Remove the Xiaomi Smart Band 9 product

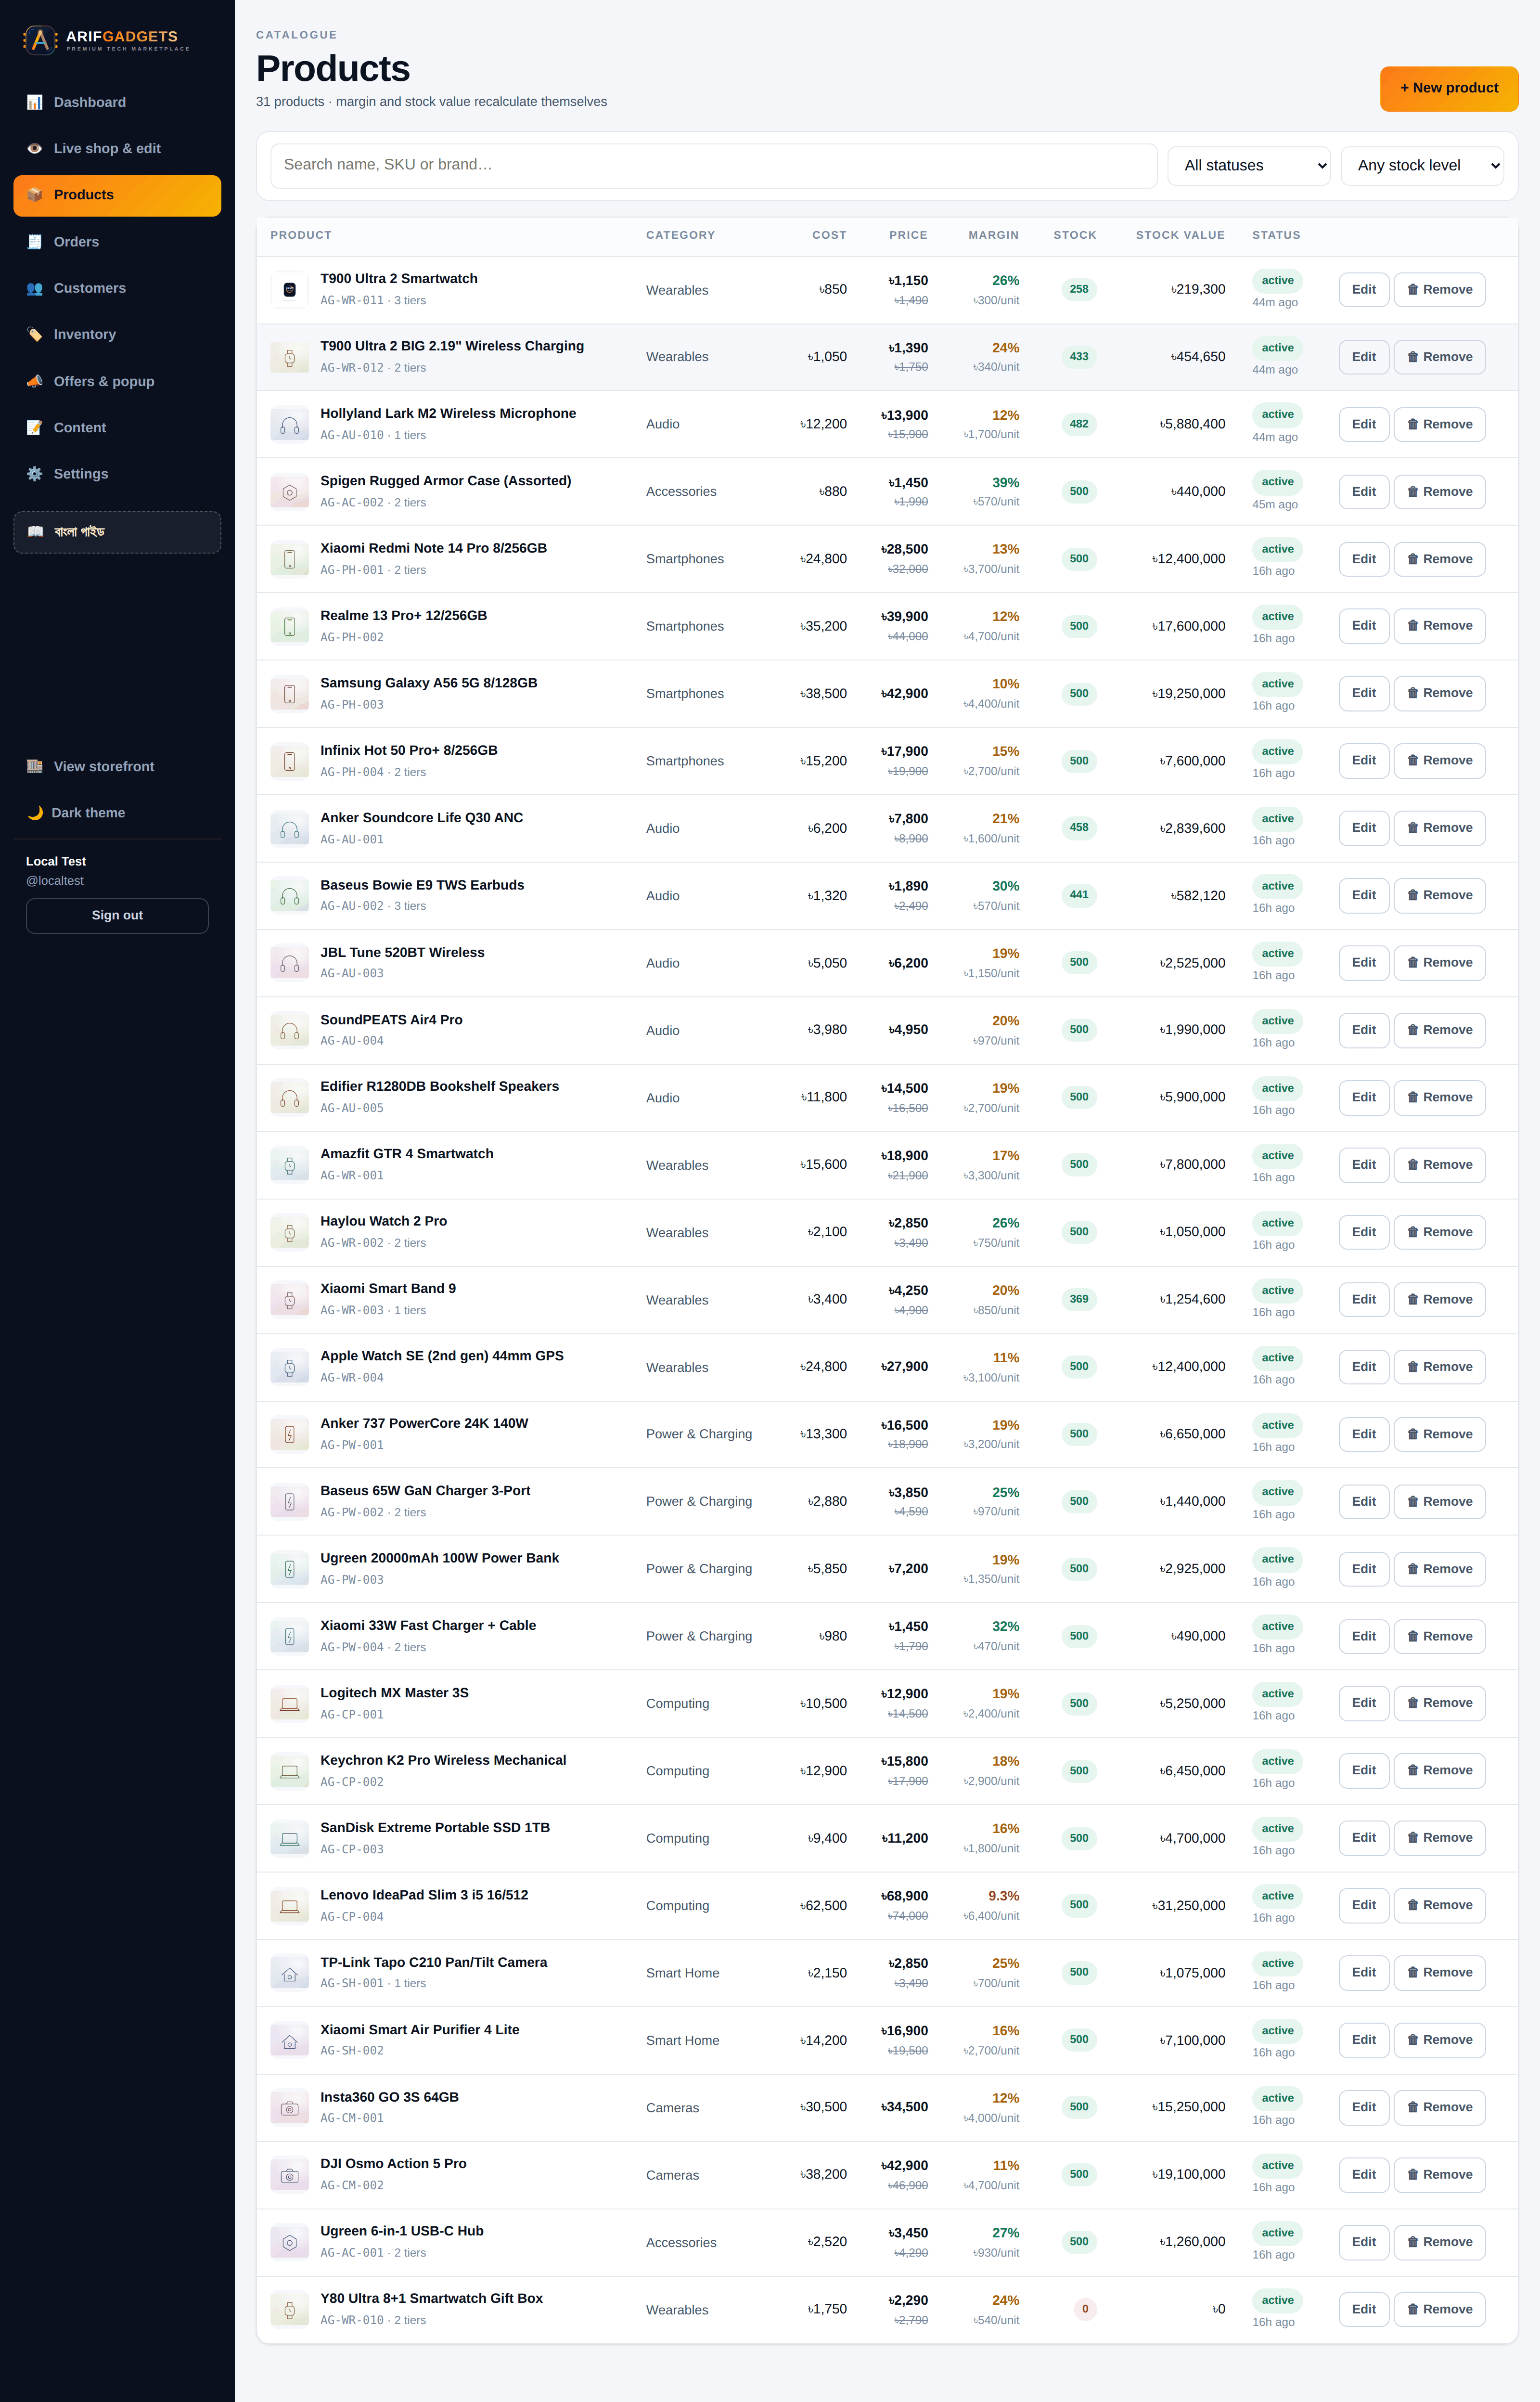point(1439,1300)
